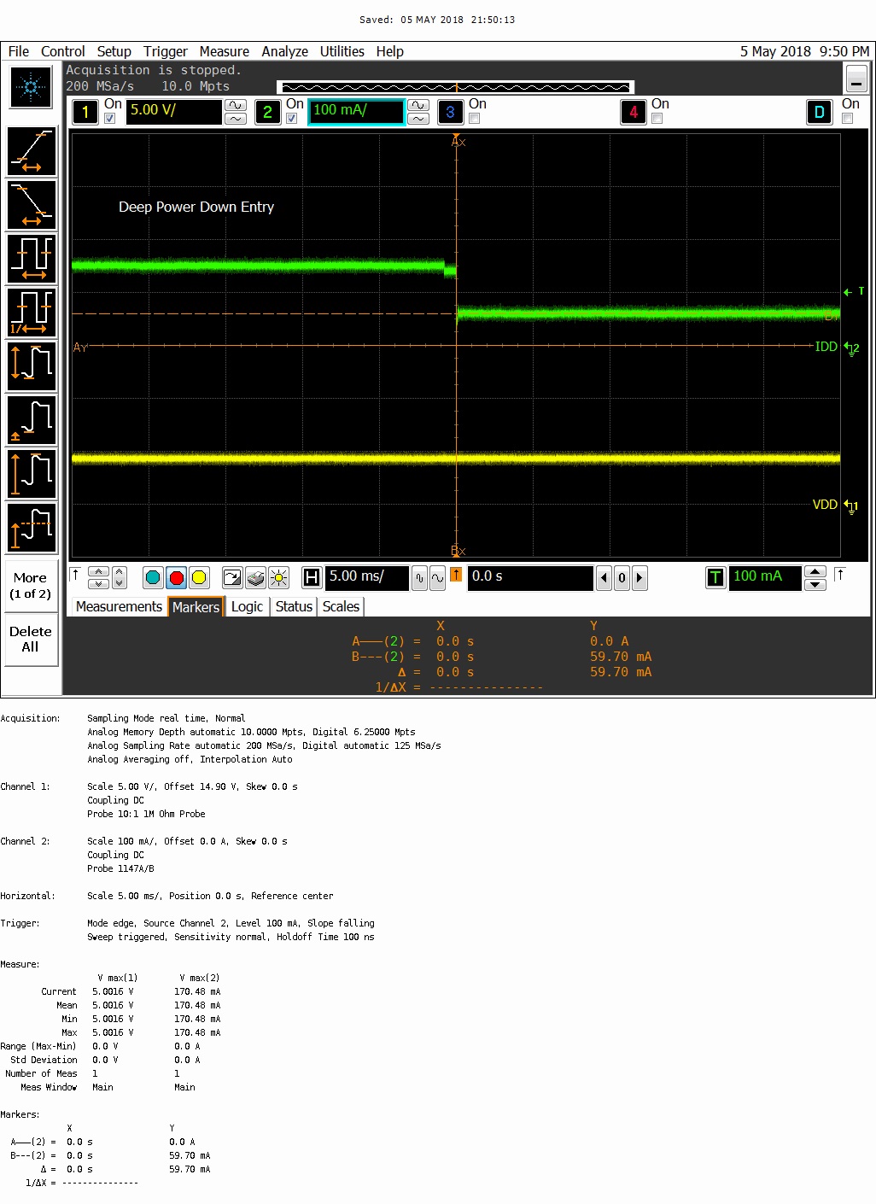The width and height of the screenshot is (876, 1204).
Task: Choose the frequency measurement icon
Action: pyautogui.click(x=32, y=312)
